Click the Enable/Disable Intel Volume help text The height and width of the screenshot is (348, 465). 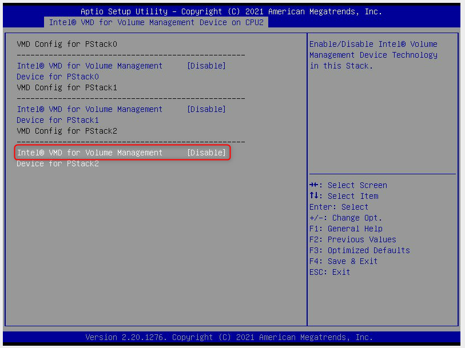(x=373, y=55)
